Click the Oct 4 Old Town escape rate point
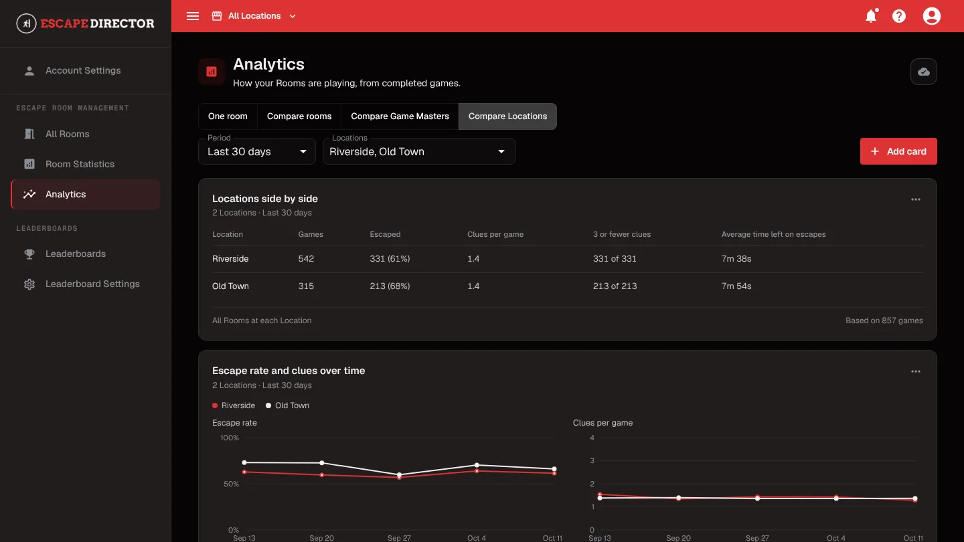 click(477, 465)
